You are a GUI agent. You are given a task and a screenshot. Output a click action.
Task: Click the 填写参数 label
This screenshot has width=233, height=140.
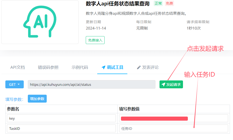coord(14,99)
